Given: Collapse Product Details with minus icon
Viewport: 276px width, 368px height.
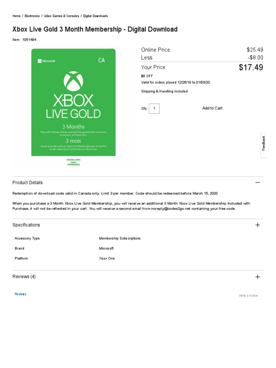Looking at the screenshot, I should [x=257, y=183].
